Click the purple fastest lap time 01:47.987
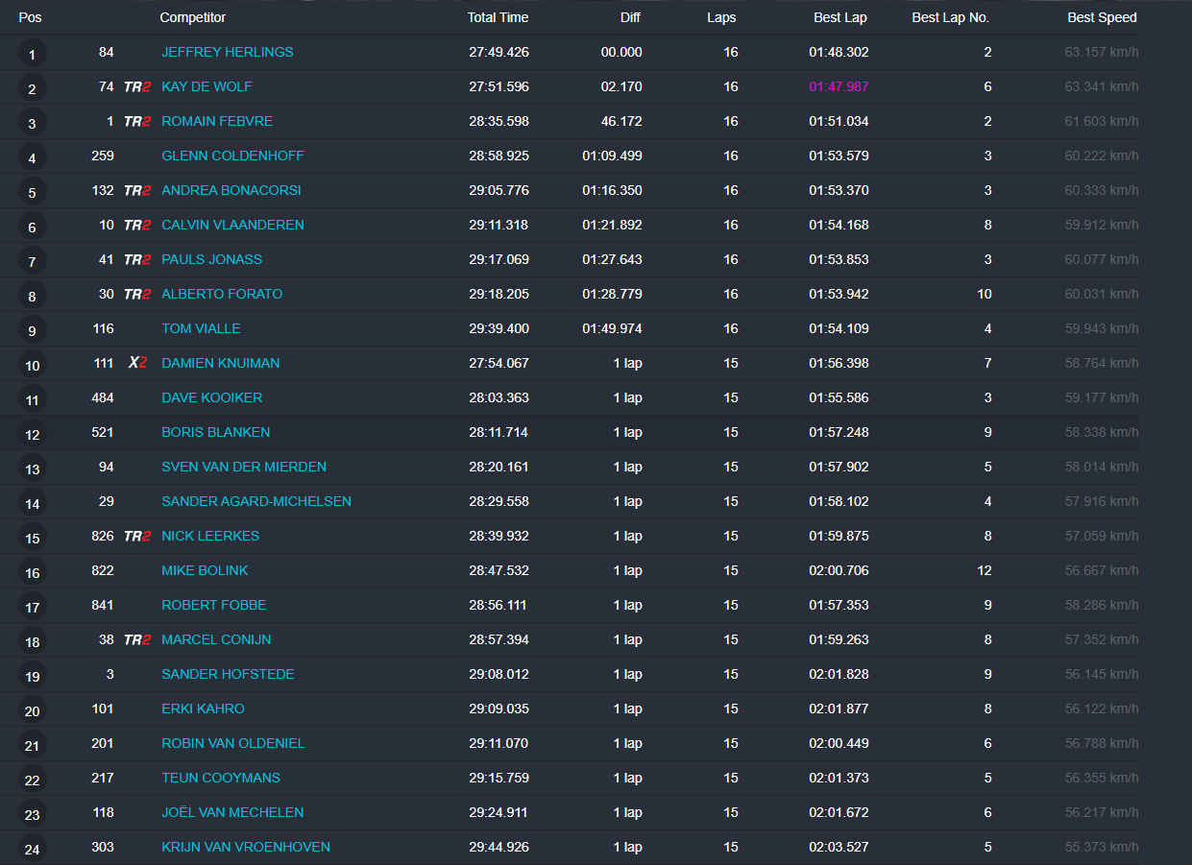1192x865 pixels. tap(839, 86)
